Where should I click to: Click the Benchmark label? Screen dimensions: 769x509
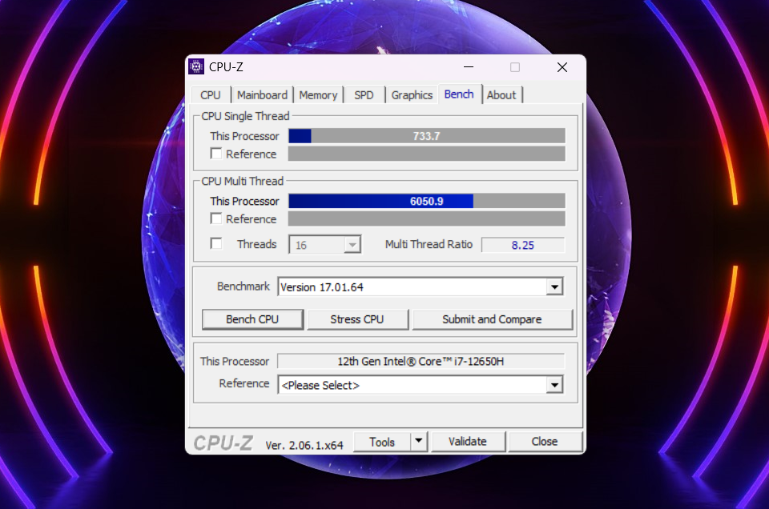click(244, 286)
